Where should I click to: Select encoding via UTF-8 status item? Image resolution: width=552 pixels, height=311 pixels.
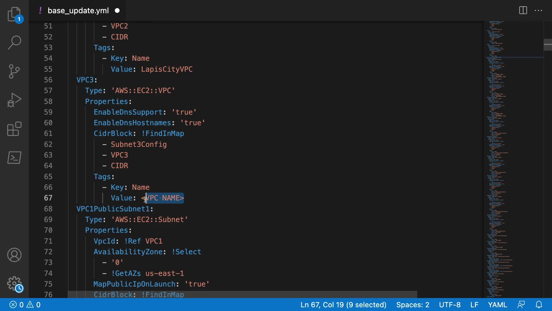click(450, 305)
